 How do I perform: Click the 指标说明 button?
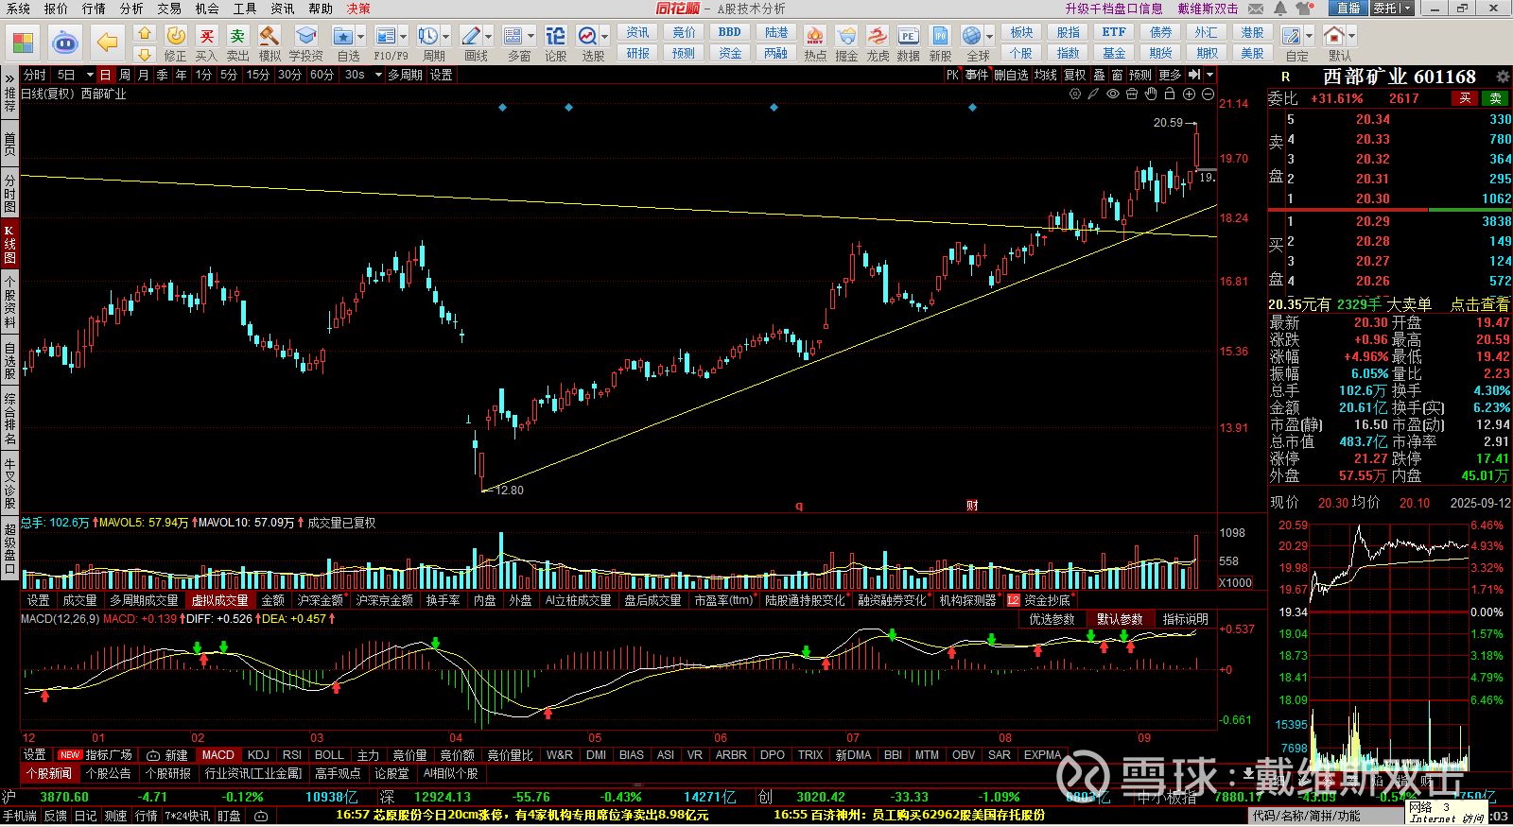[x=1186, y=619]
